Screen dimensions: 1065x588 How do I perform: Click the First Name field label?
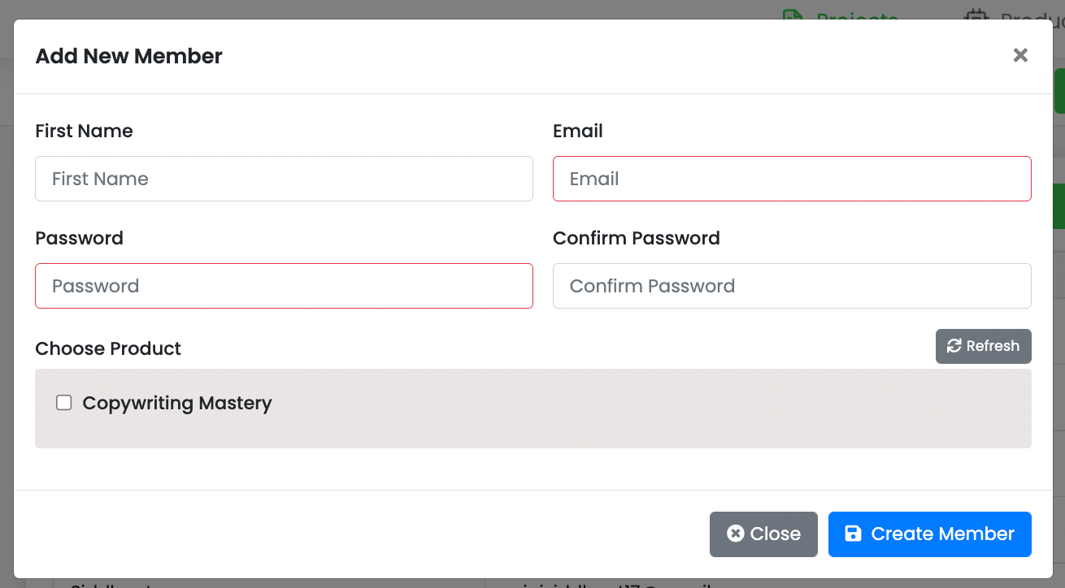85,132
